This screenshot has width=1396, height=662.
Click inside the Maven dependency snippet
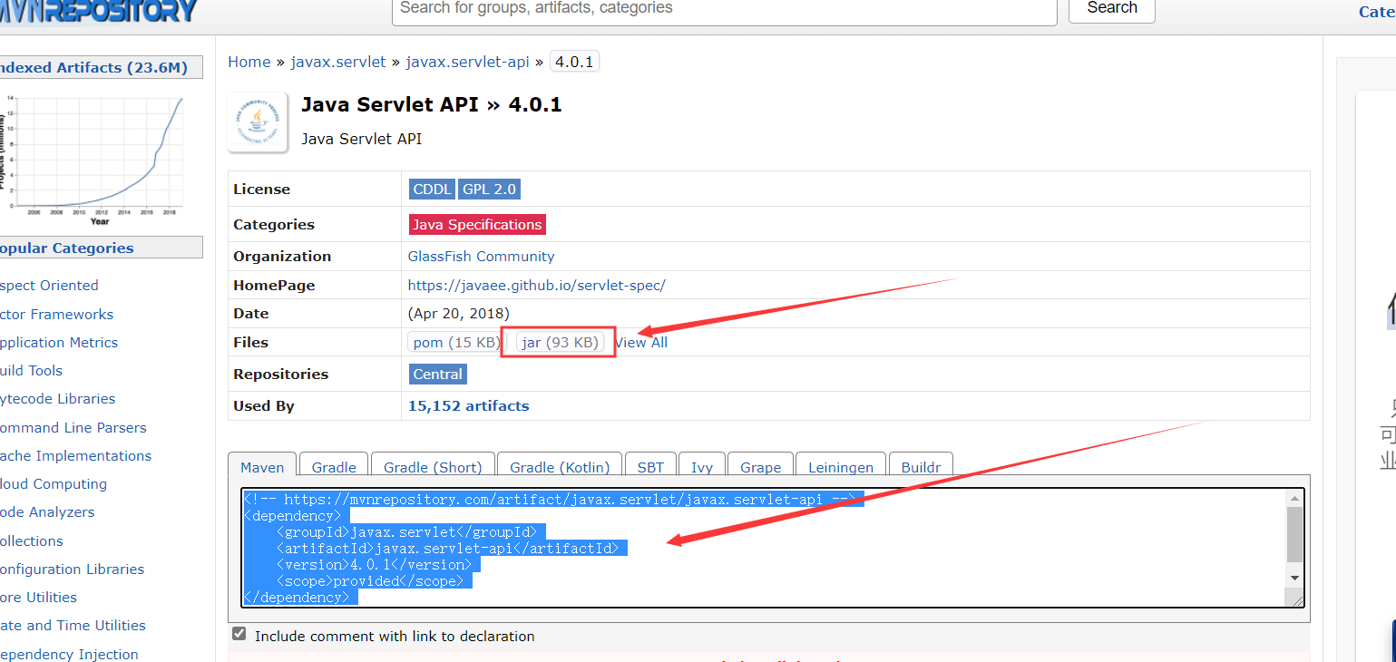[x=763, y=547]
